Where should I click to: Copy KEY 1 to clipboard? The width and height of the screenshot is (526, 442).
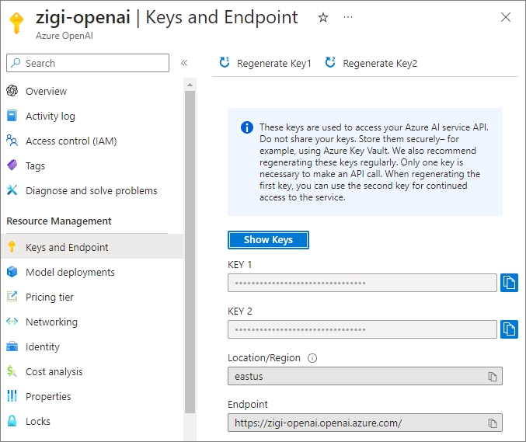(x=509, y=283)
